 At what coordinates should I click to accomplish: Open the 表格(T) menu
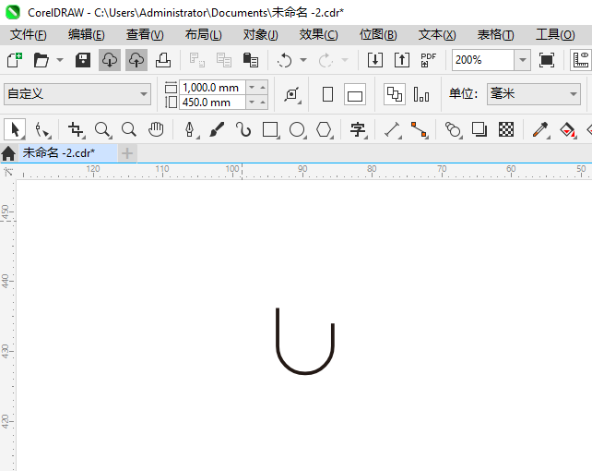tap(495, 35)
